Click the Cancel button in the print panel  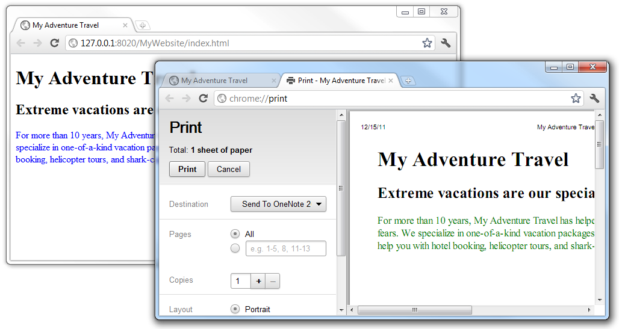tap(229, 169)
